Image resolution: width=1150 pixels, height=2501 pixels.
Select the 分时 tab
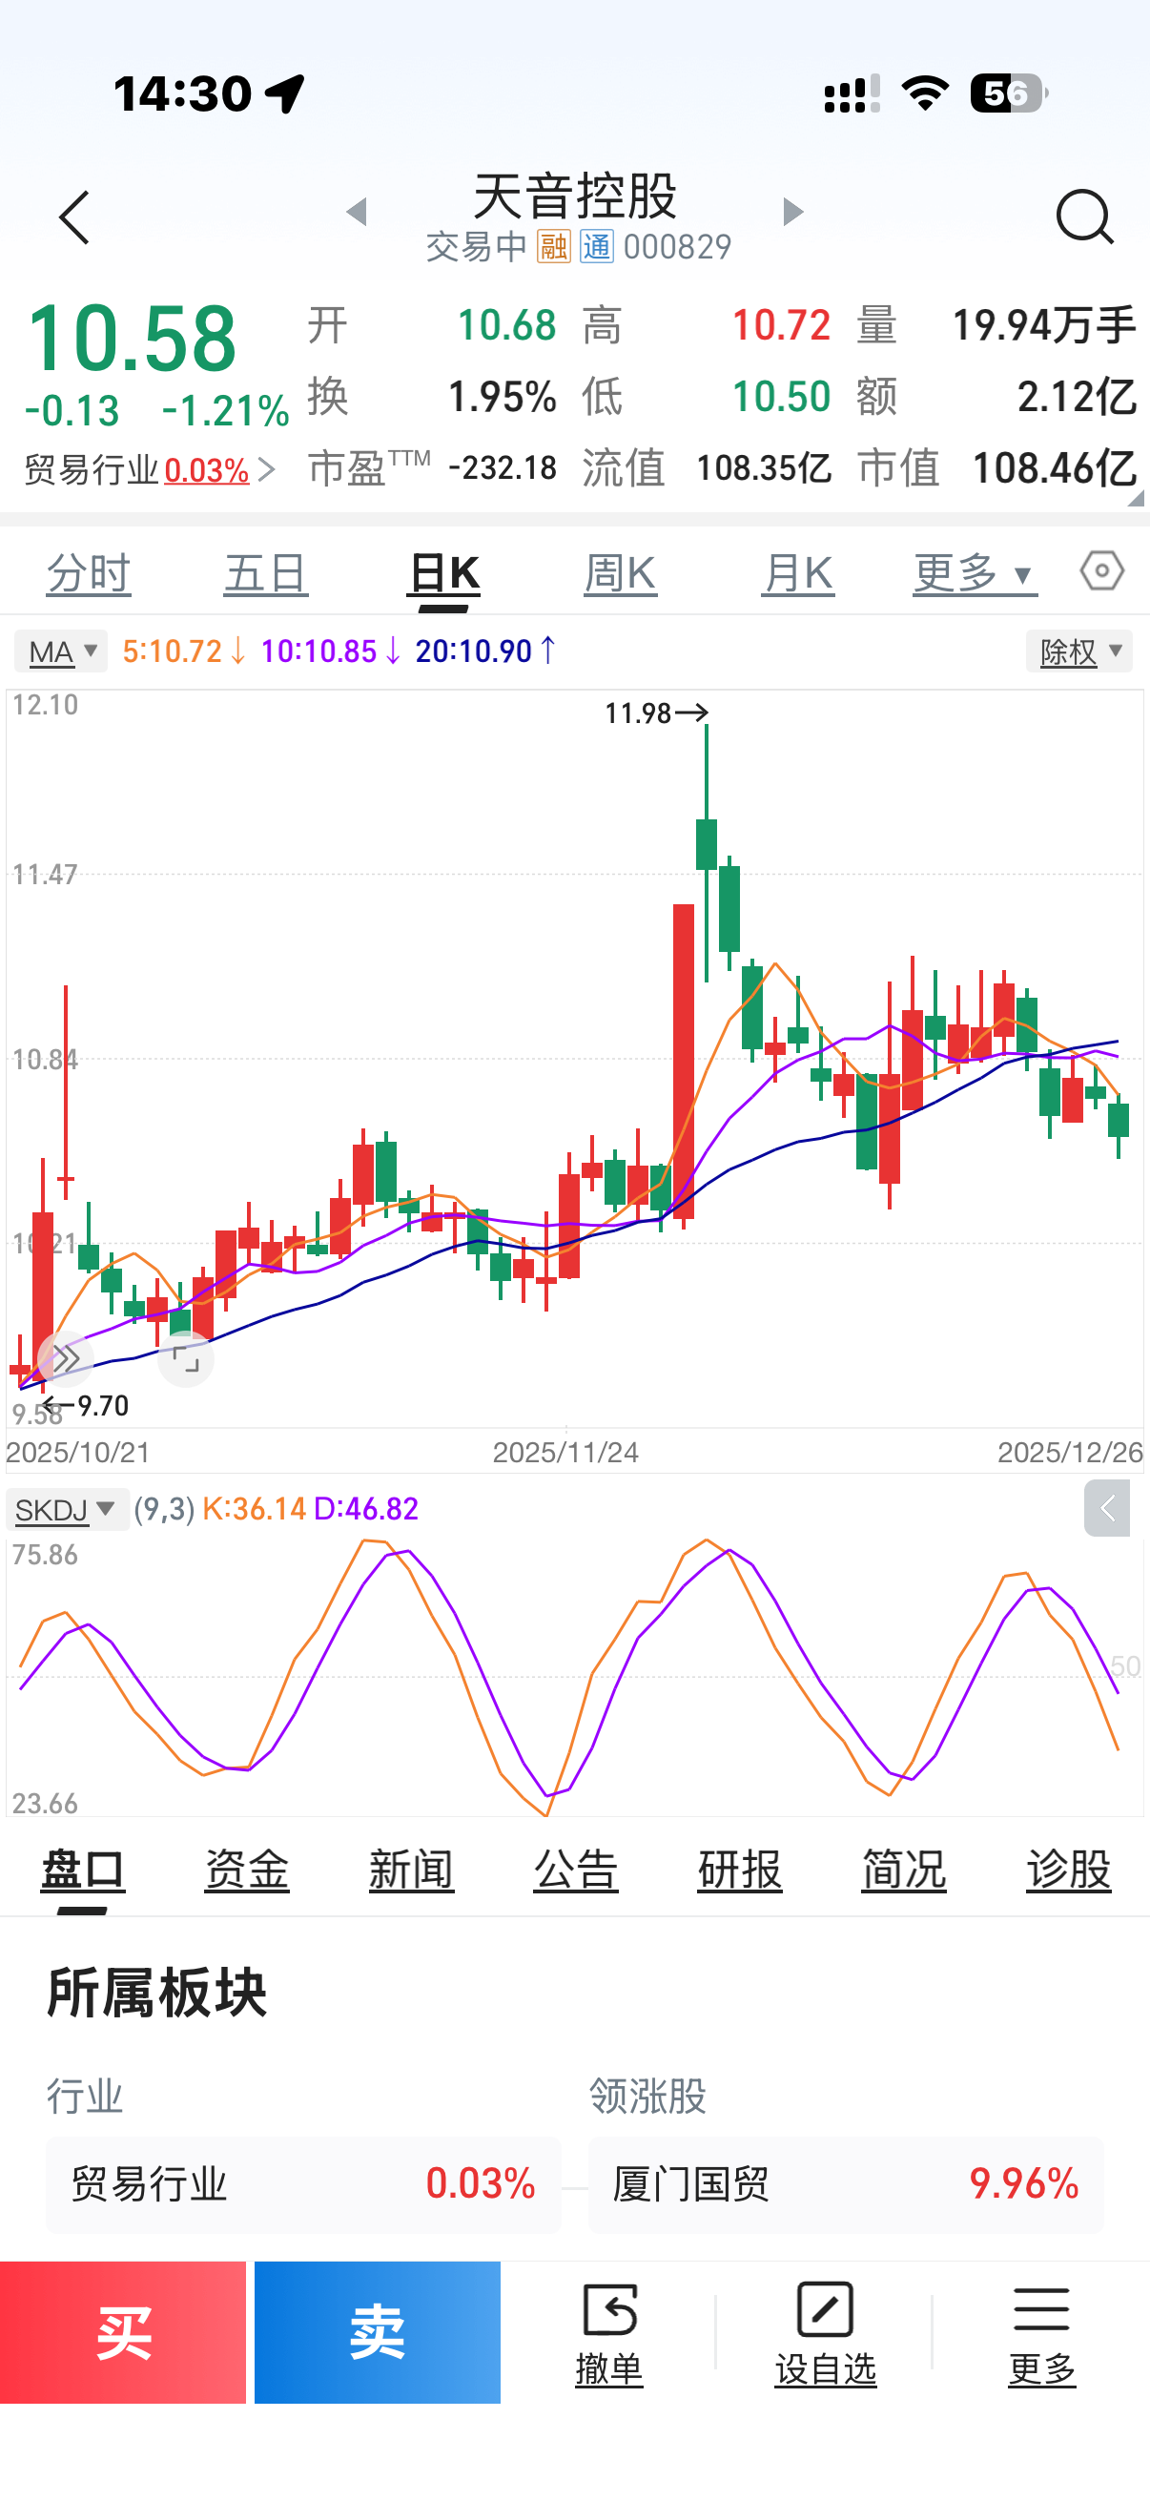[x=90, y=574]
